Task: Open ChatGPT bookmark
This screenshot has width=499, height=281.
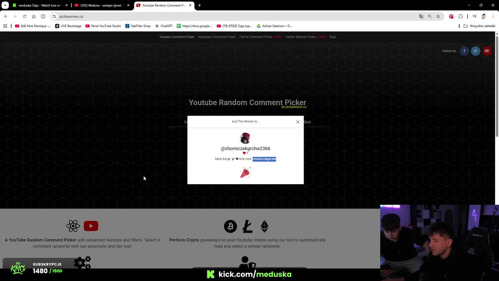Action: (x=164, y=26)
